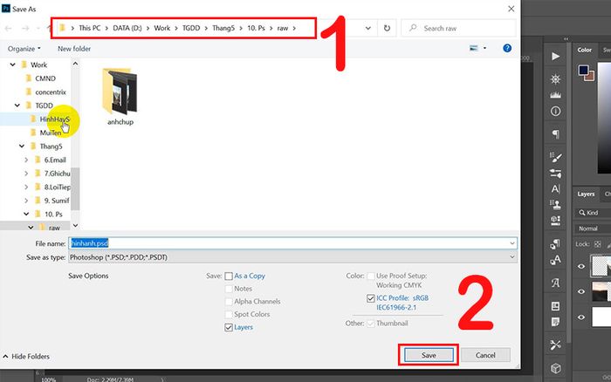Collapse the TGDD folder tree node
611x382 pixels.
(x=17, y=106)
